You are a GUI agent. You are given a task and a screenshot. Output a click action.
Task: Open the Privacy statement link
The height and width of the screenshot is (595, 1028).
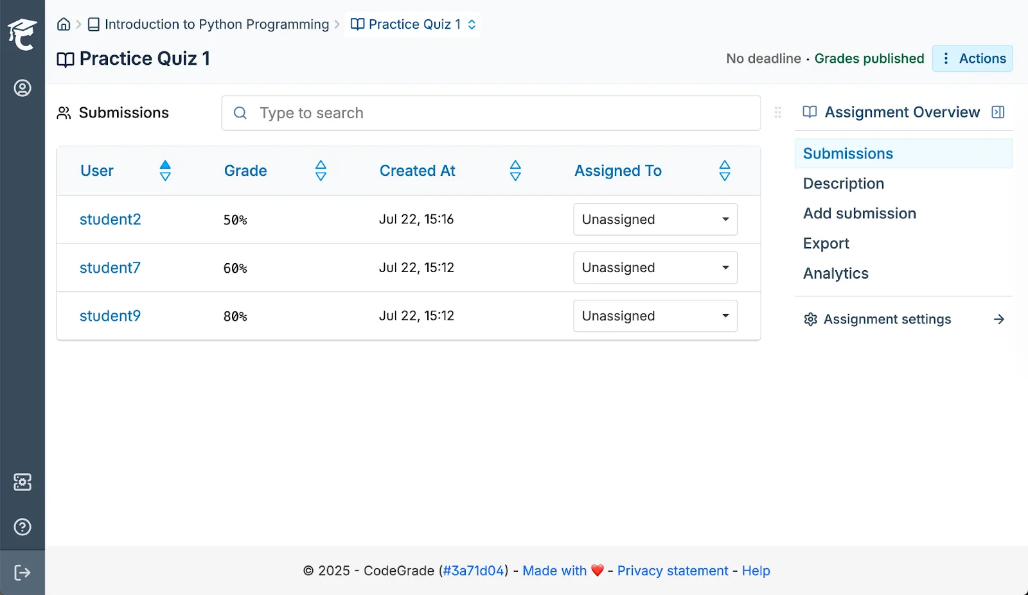pyautogui.click(x=673, y=571)
